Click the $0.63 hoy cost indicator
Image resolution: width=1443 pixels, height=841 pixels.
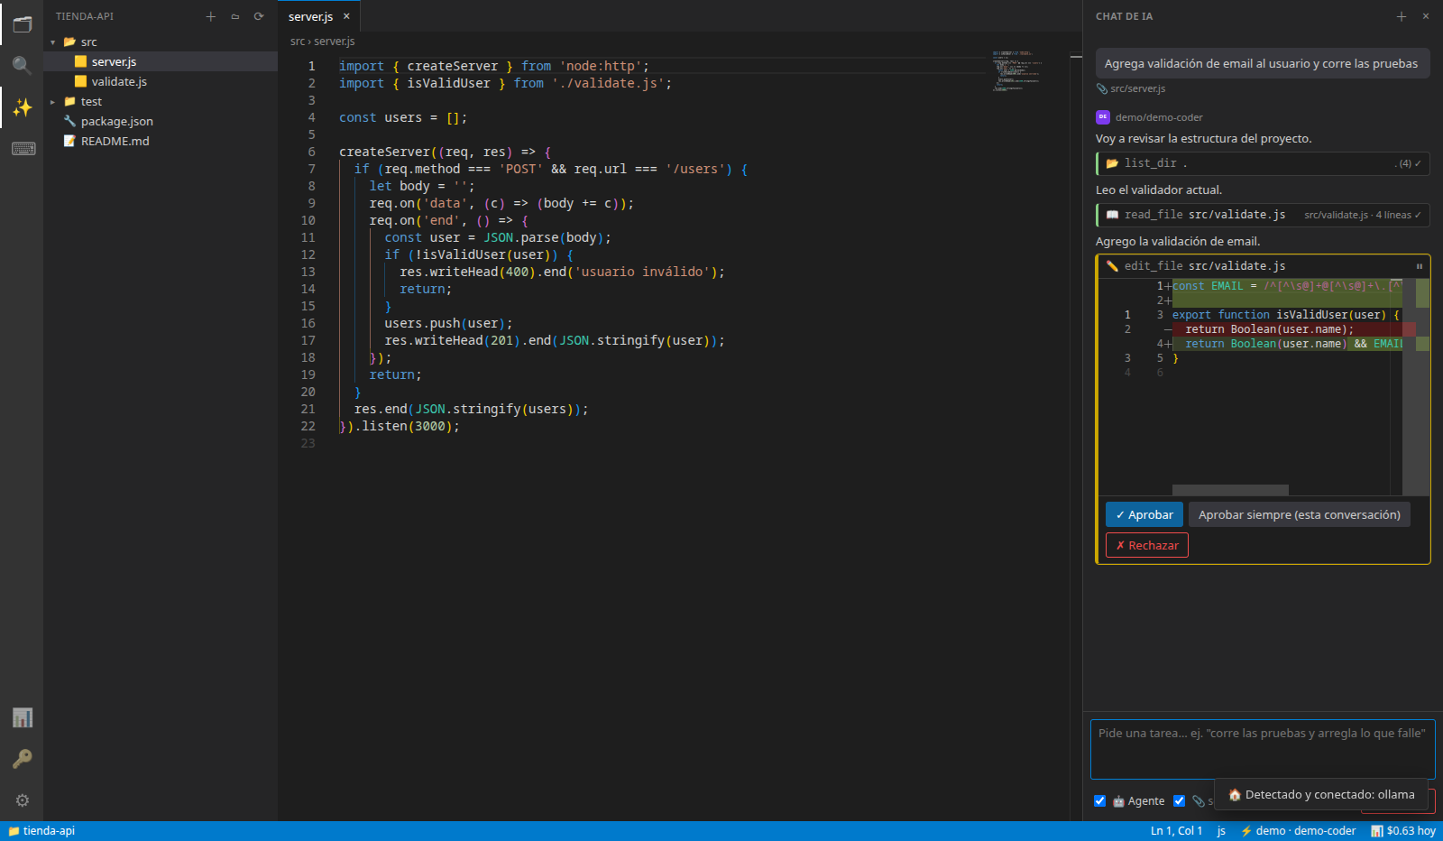tap(1403, 831)
